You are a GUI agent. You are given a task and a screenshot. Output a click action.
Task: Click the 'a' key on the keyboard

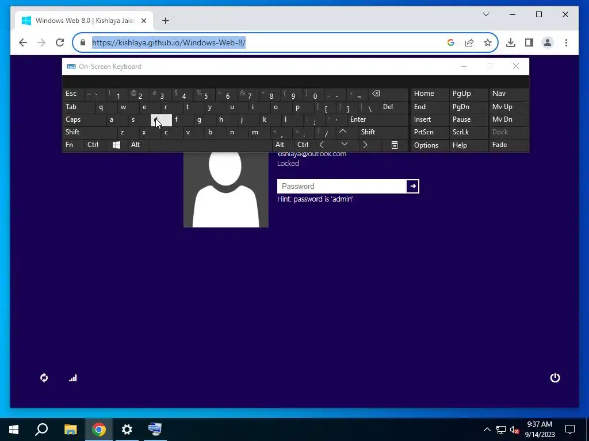[x=116, y=119]
